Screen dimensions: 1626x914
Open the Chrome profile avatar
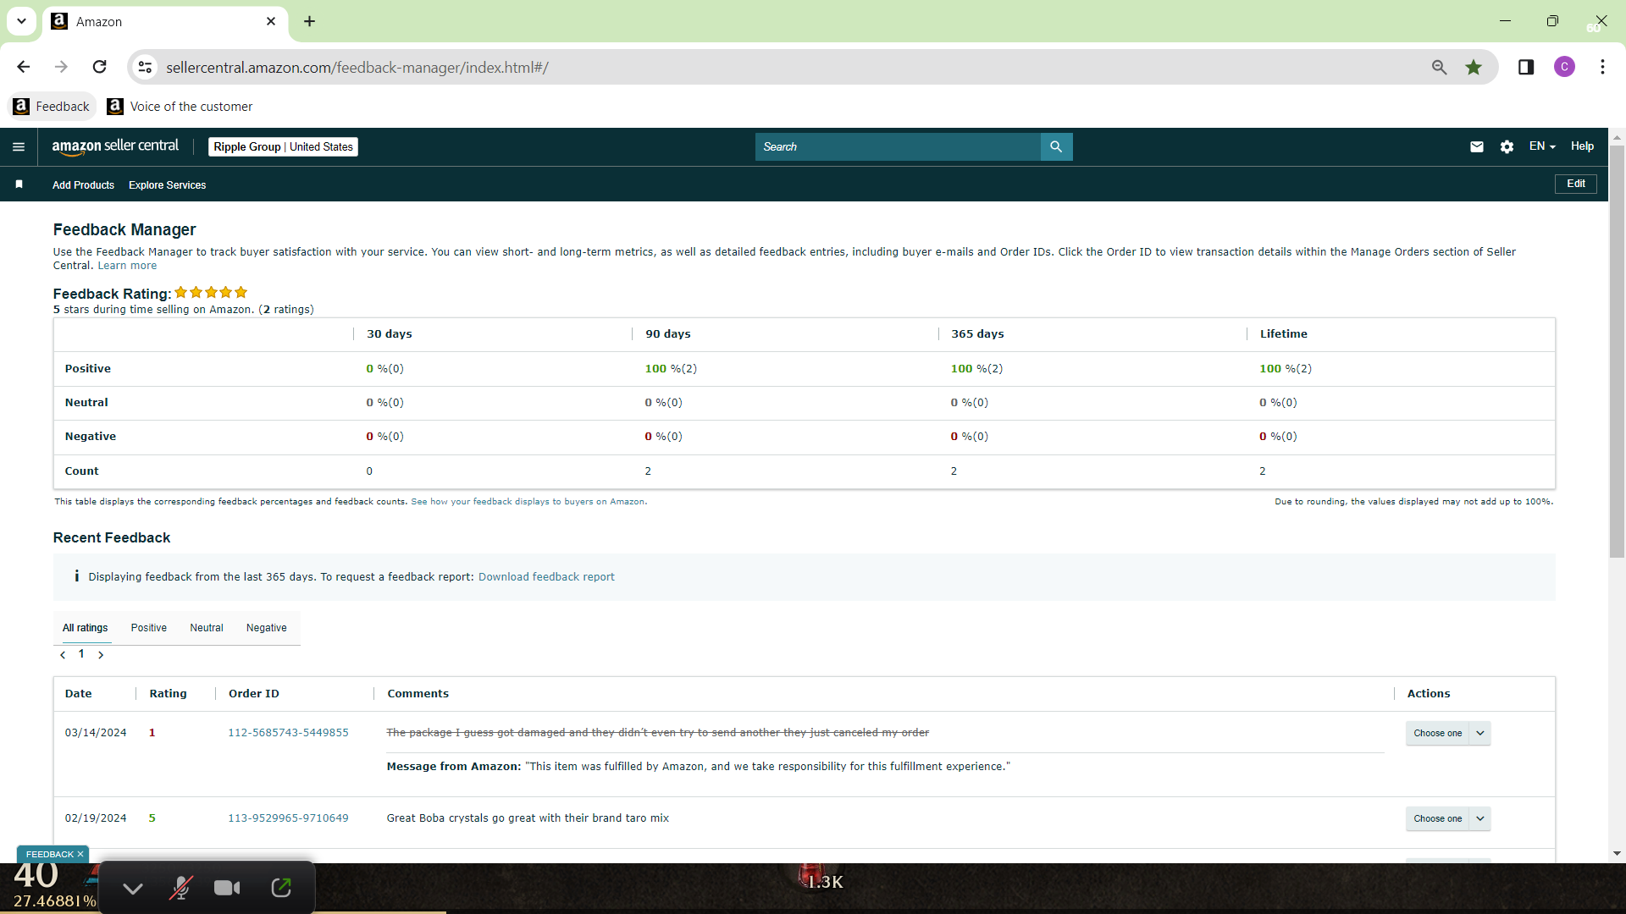coord(1564,67)
